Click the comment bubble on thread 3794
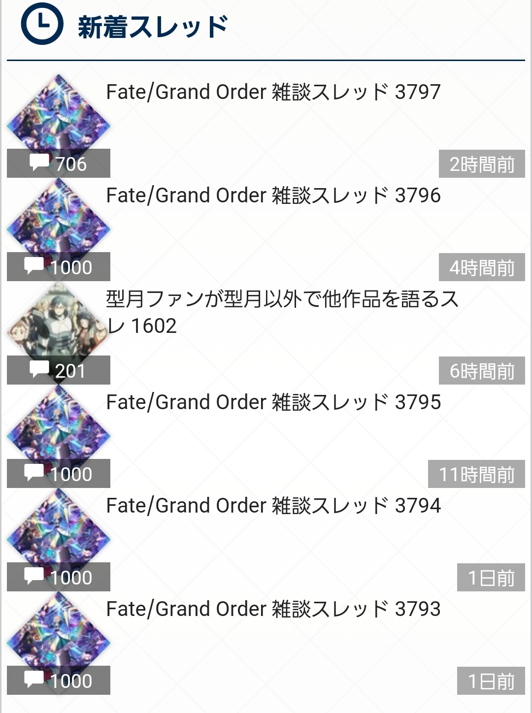Image resolution: width=532 pixels, height=713 pixels. 34,576
